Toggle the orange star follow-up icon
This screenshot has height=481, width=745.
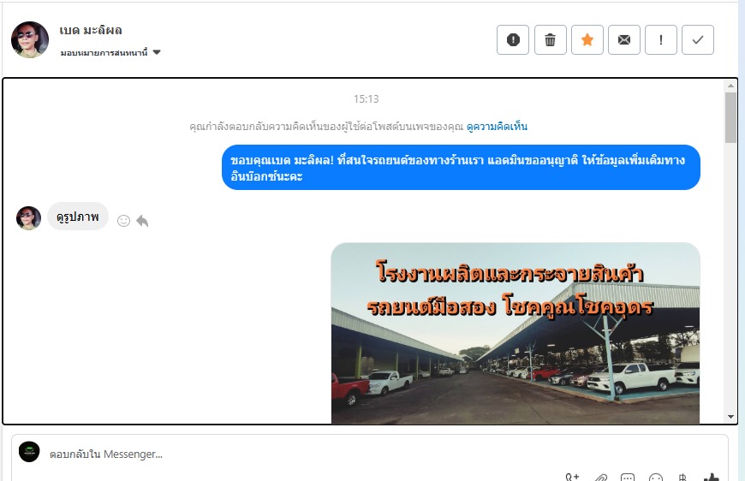coord(587,40)
